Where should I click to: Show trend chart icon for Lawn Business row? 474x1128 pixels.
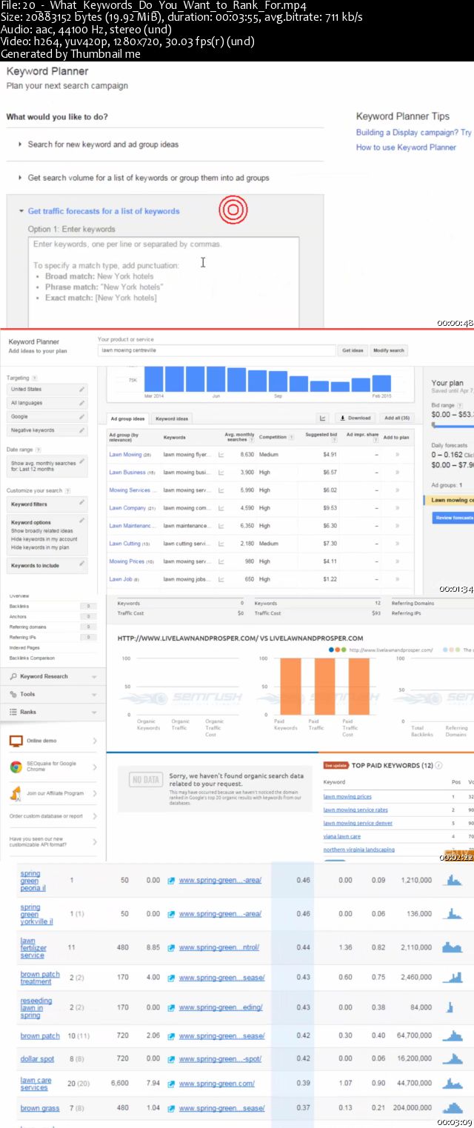(x=221, y=473)
